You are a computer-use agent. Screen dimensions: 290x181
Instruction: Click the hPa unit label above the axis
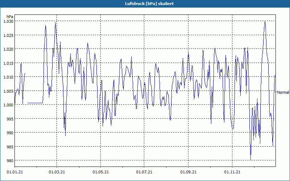tap(10, 17)
